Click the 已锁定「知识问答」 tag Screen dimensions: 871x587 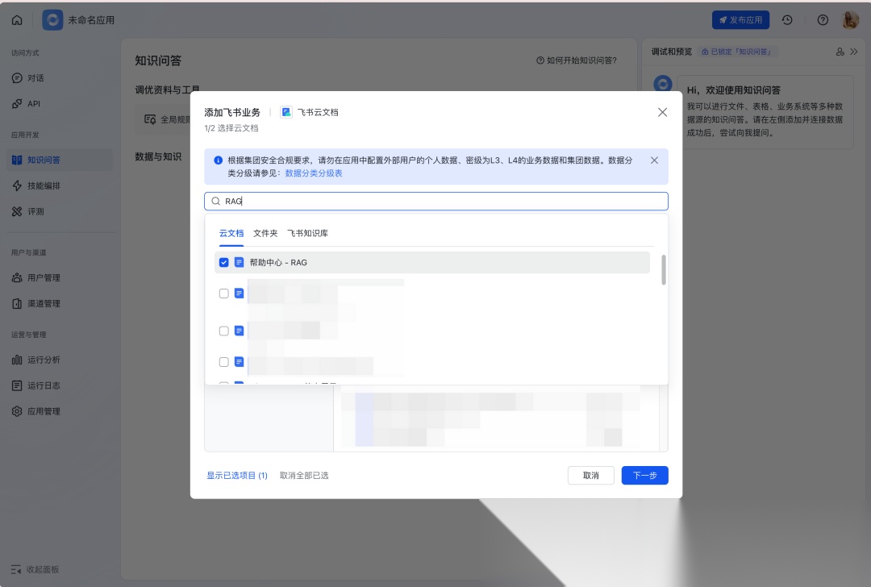point(737,52)
